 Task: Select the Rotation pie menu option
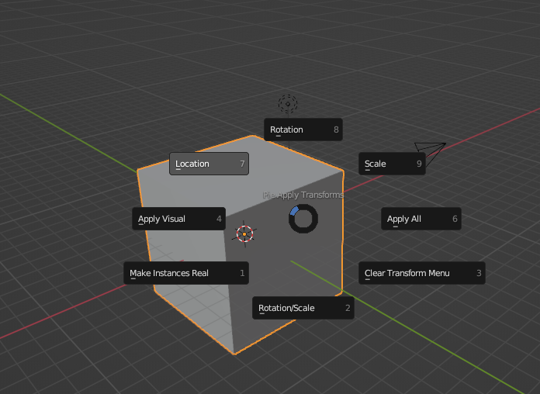303,130
